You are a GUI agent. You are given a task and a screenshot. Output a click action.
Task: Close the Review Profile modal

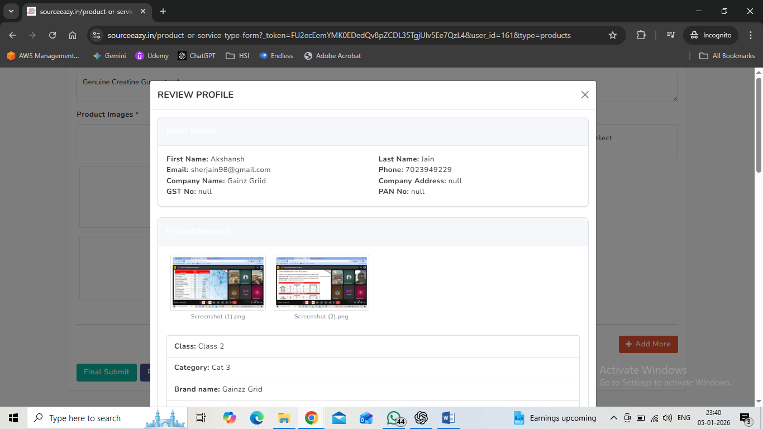pos(585,95)
